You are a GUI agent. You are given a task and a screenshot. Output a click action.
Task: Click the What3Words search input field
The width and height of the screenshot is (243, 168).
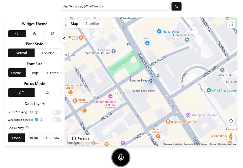coord(115,6)
